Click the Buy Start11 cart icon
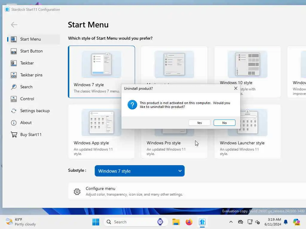The width and height of the screenshot is (306, 229). [14, 134]
